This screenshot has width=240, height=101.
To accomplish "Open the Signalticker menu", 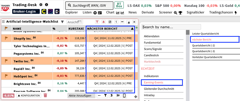I will [x=196, y=12].
